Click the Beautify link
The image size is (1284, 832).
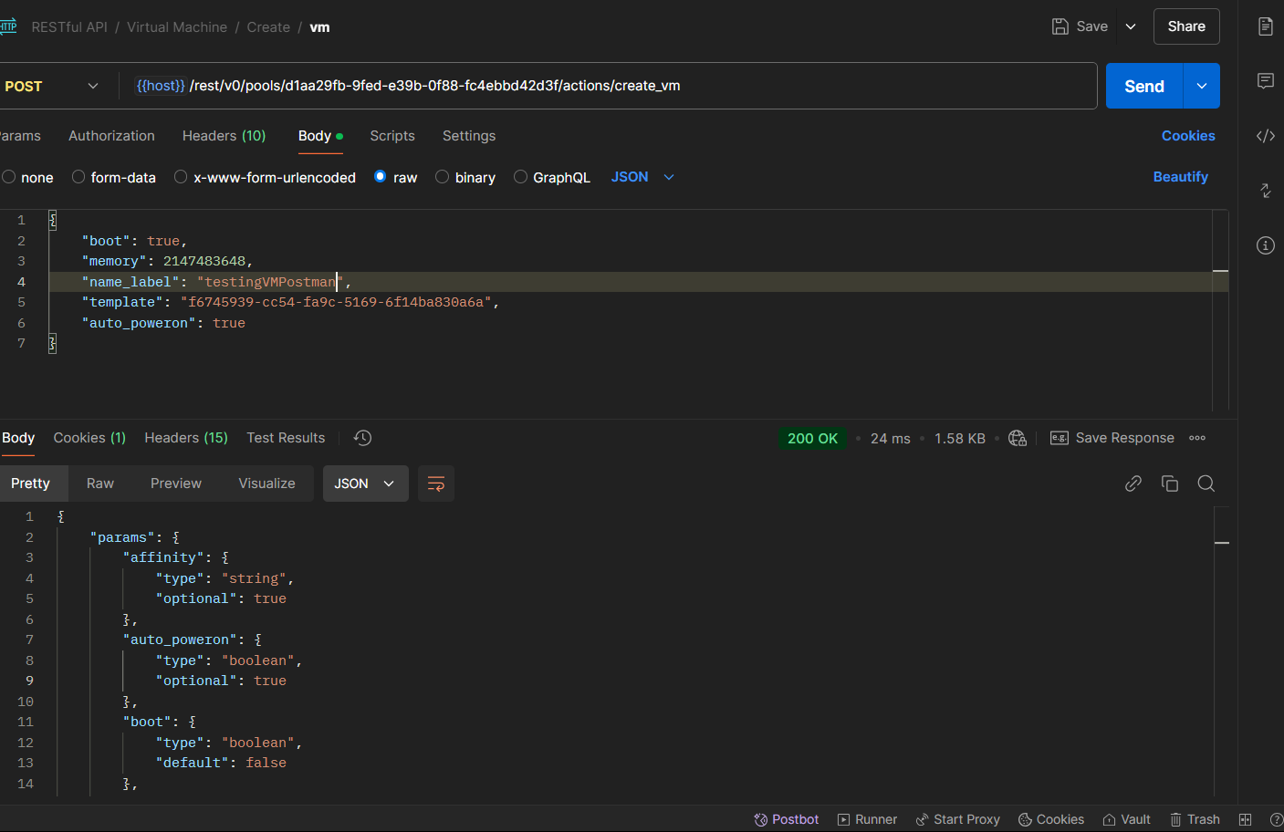pyautogui.click(x=1180, y=177)
